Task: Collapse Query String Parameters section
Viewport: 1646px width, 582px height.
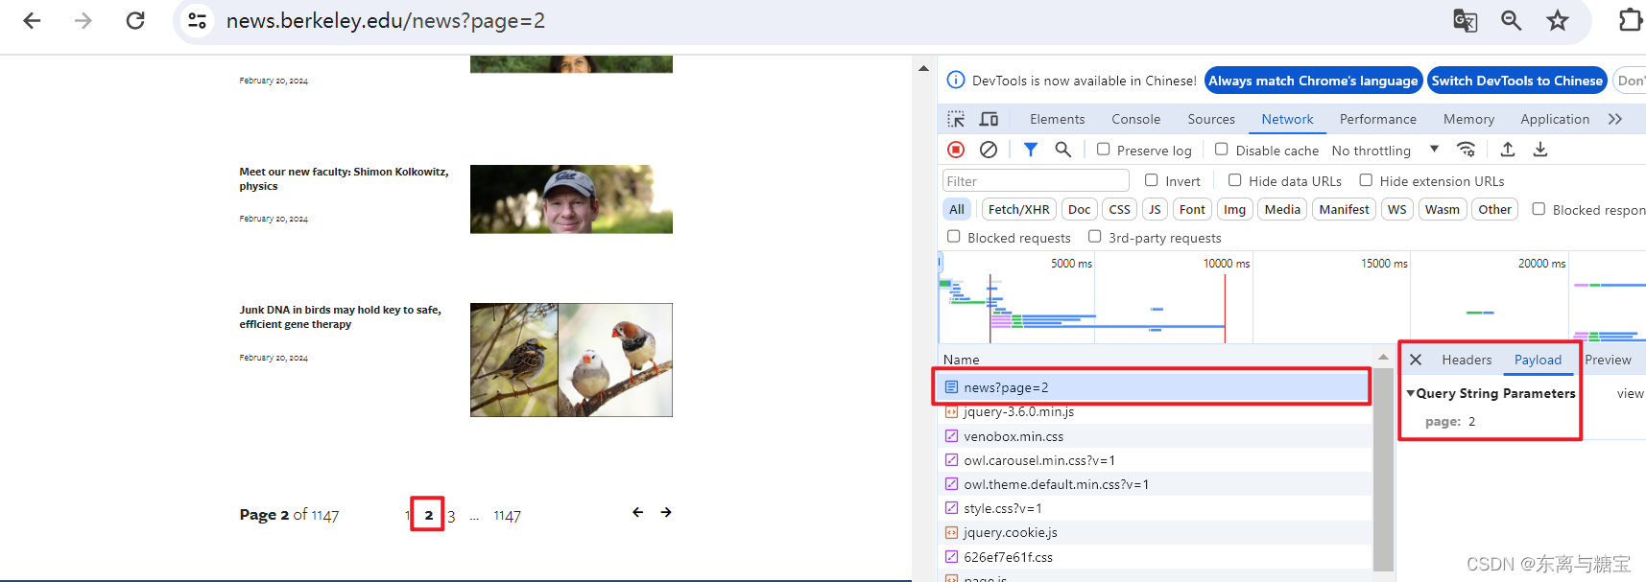Action: 1411,393
